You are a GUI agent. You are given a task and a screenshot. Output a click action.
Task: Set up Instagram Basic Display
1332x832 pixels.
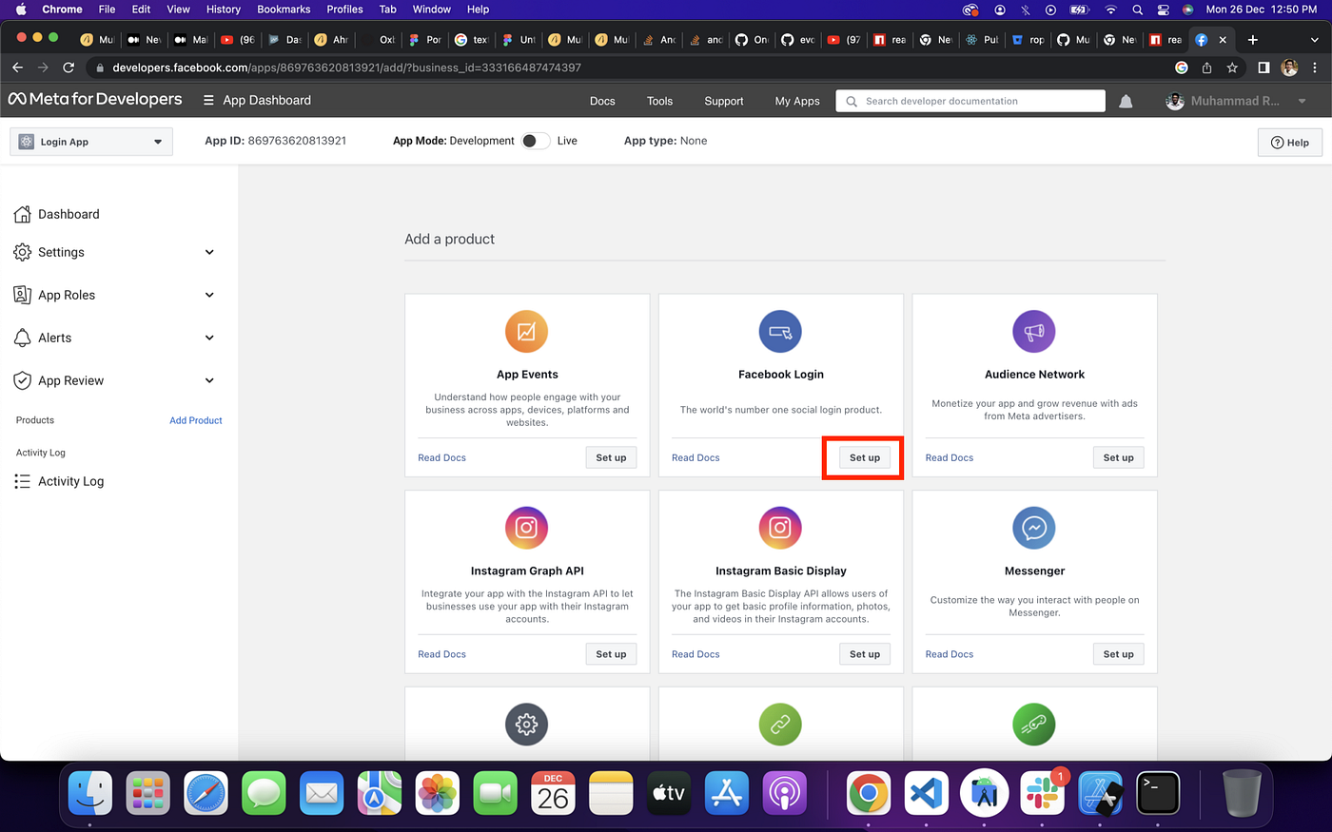coord(865,654)
